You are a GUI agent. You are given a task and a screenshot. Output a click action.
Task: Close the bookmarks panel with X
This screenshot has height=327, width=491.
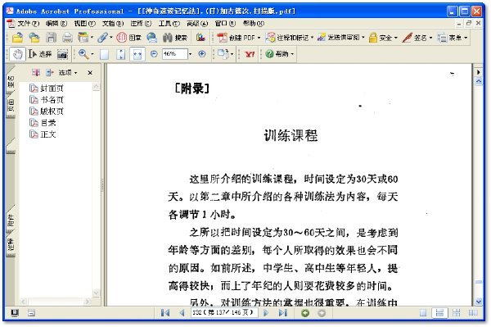click(90, 73)
